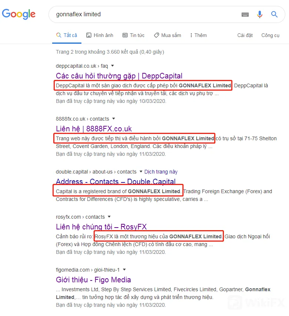Click the visited date 10/03/2020 text
This screenshot has width=289, height=316.
point(111,101)
